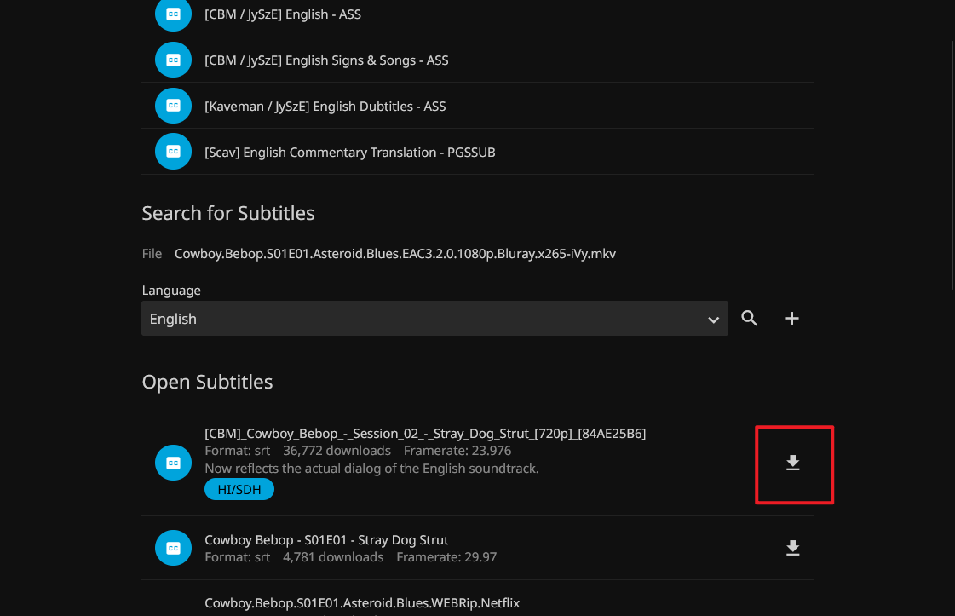This screenshot has width=955, height=616.
Task: Click CC icon beside English Signs & Songs
Action: pos(173,60)
